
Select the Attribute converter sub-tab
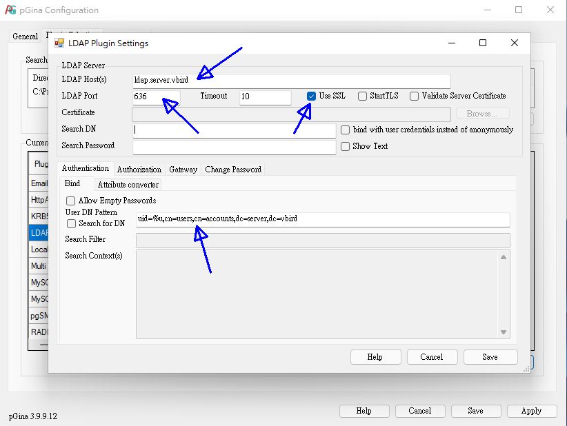(128, 185)
